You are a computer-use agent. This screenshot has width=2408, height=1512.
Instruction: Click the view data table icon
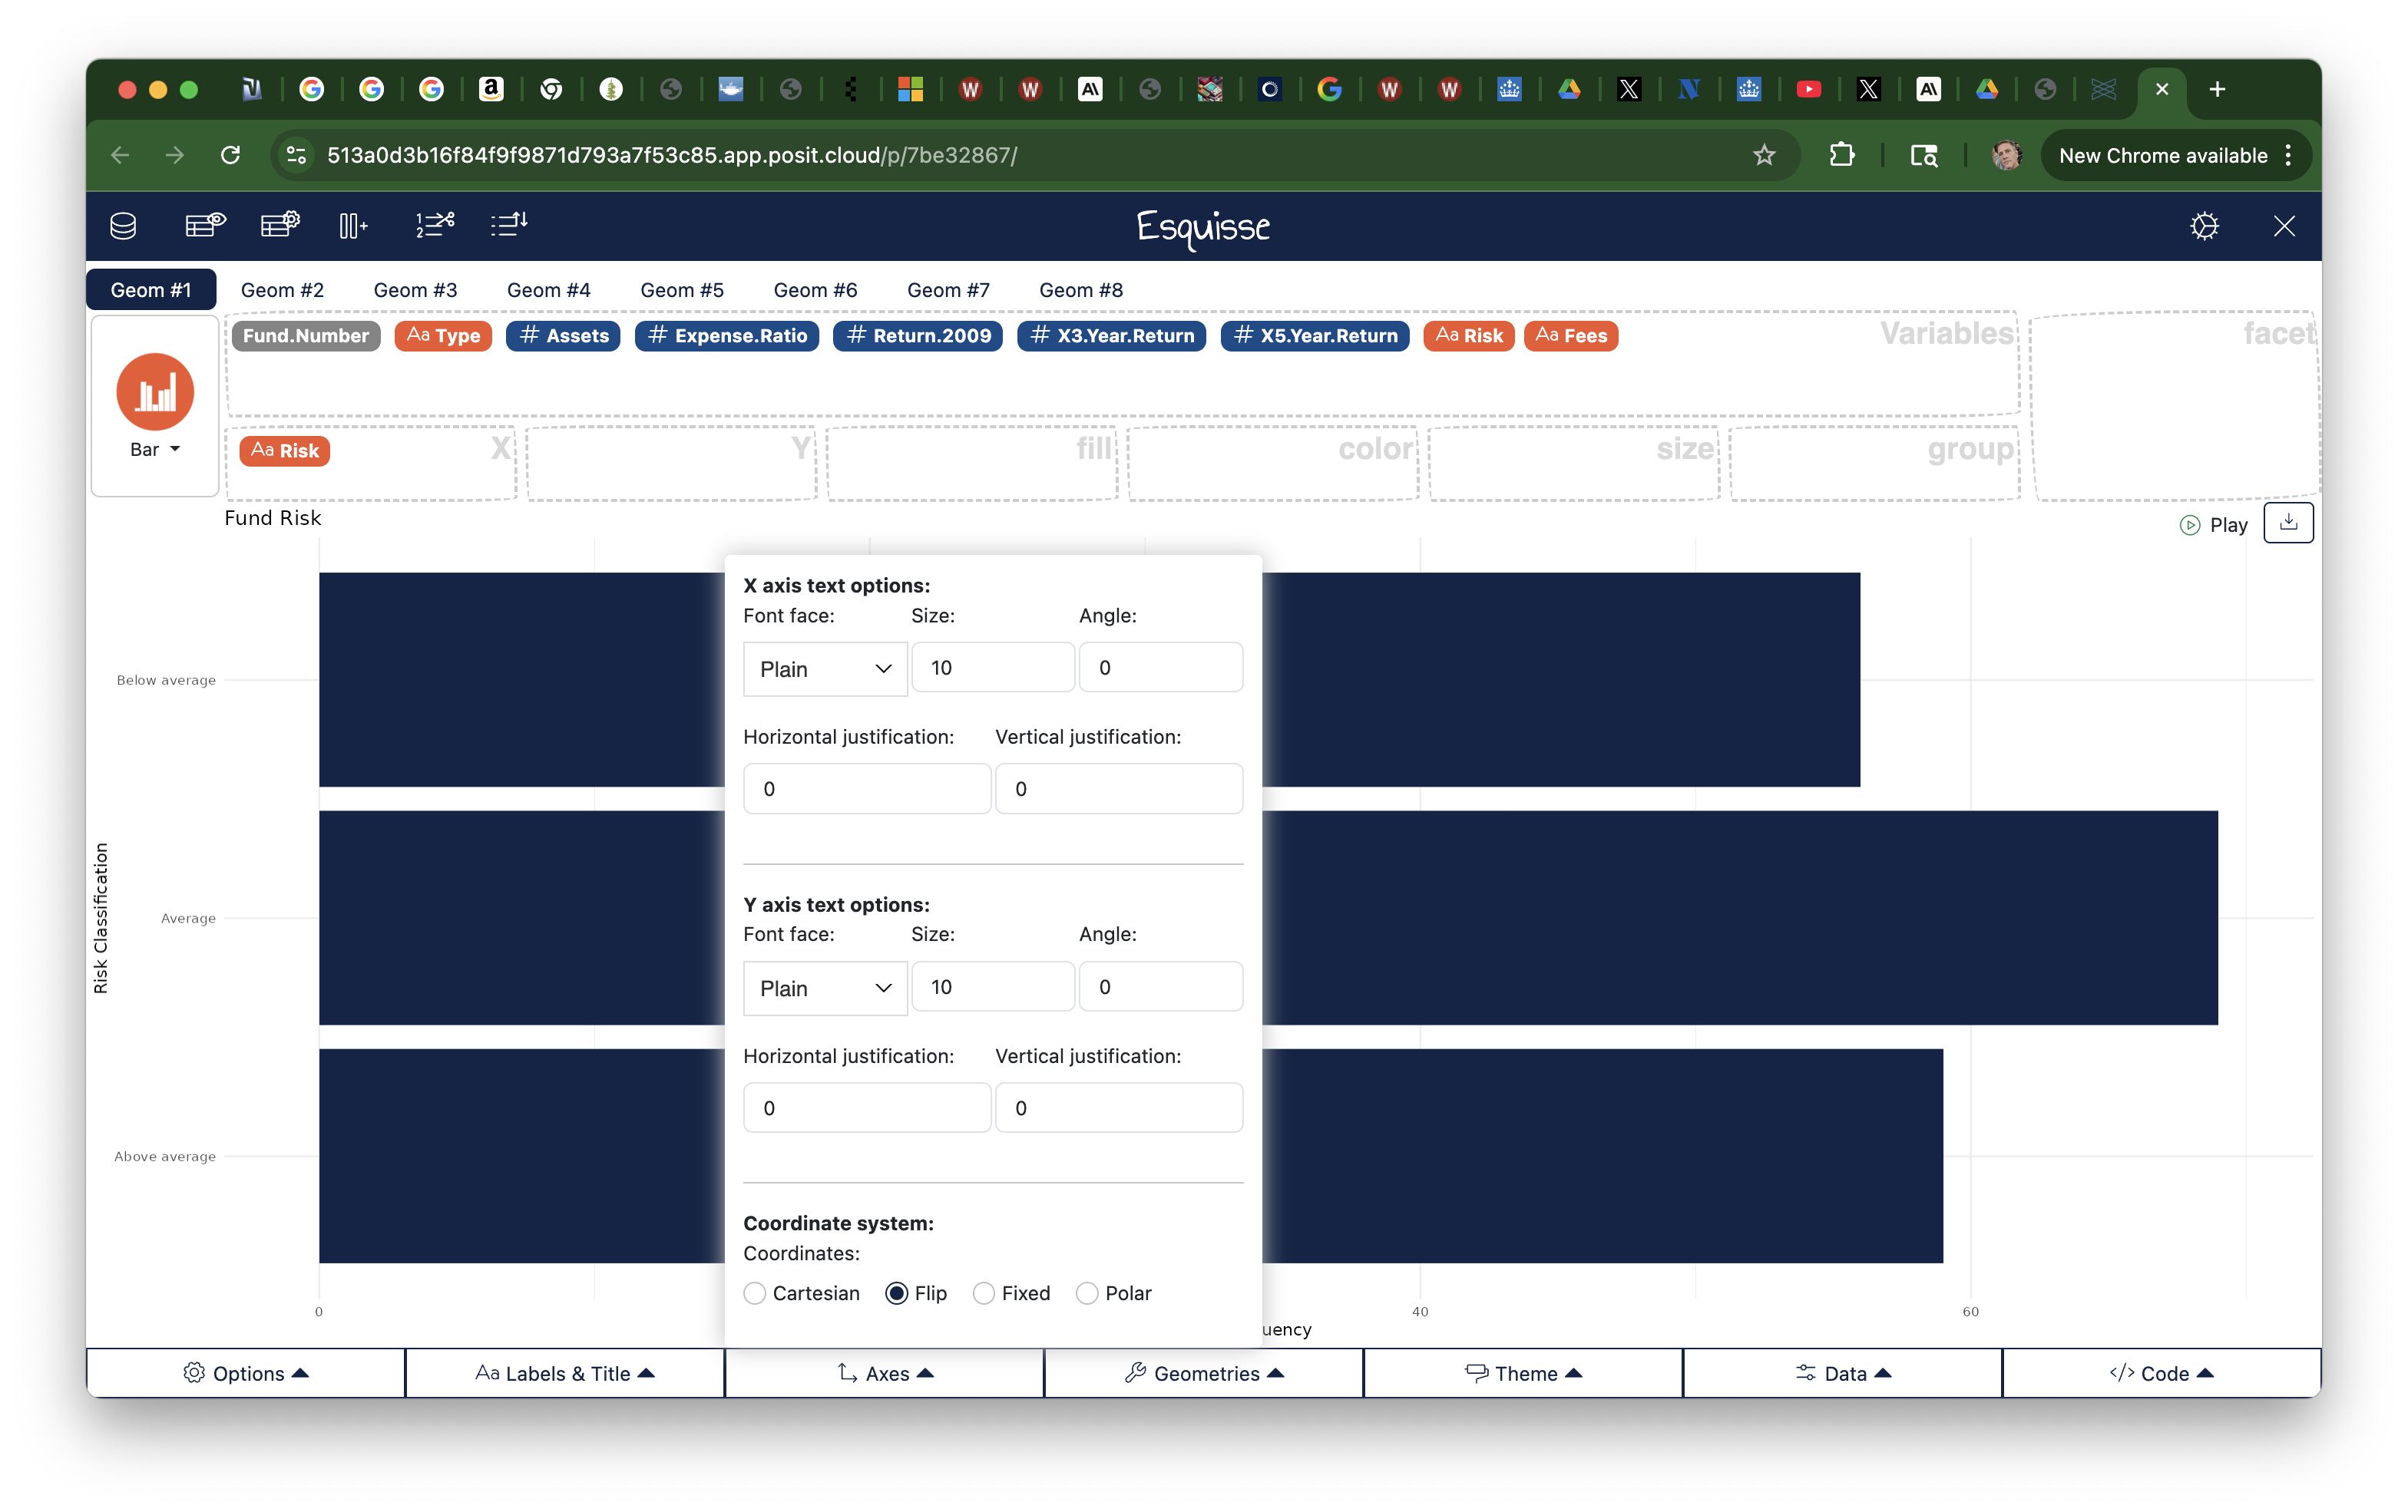205,226
